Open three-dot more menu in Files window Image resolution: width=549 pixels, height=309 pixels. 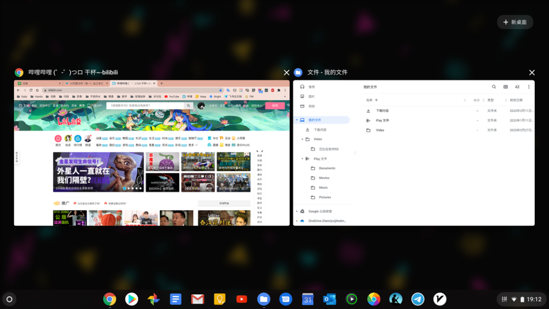point(529,87)
